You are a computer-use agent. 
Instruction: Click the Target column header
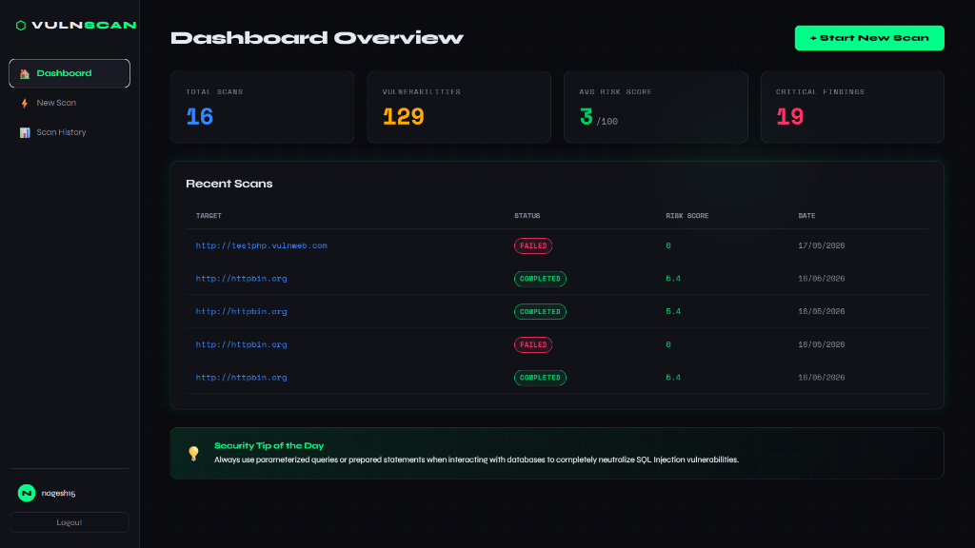(x=209, y=216)
